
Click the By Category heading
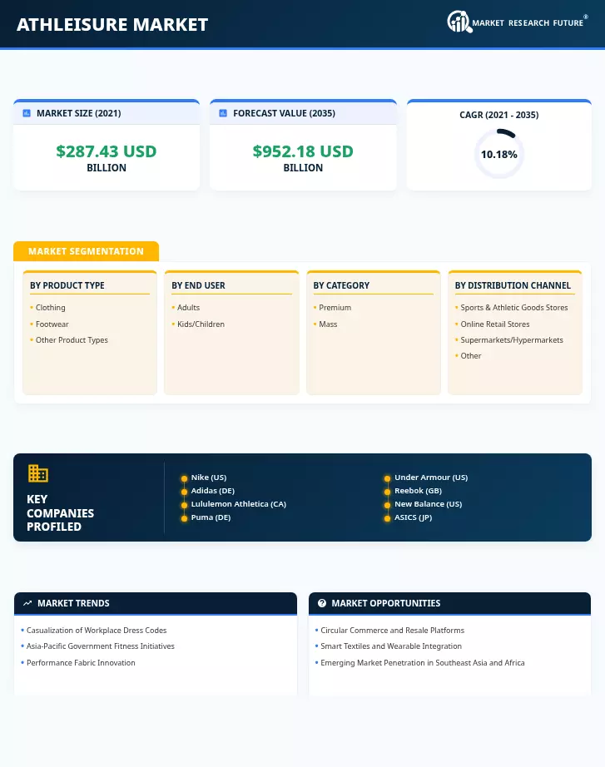[341, 285]
